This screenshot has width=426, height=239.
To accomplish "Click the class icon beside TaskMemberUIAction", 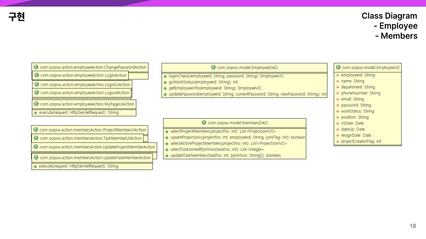I will [36, 138].
